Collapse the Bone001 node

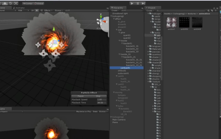(119, 109)
